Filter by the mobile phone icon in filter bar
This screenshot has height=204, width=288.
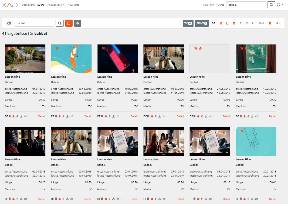click(x=227, y=23)
